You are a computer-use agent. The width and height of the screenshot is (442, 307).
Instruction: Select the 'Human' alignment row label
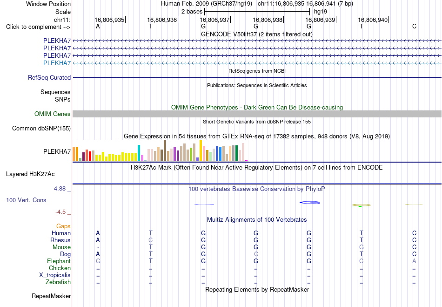click(61, 233)
